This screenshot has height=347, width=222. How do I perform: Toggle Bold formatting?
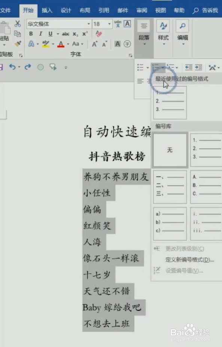click(31, 34)
